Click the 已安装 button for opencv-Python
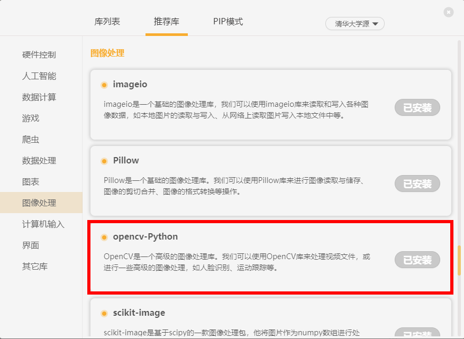The image size is (464, 339). pos(417,260)
